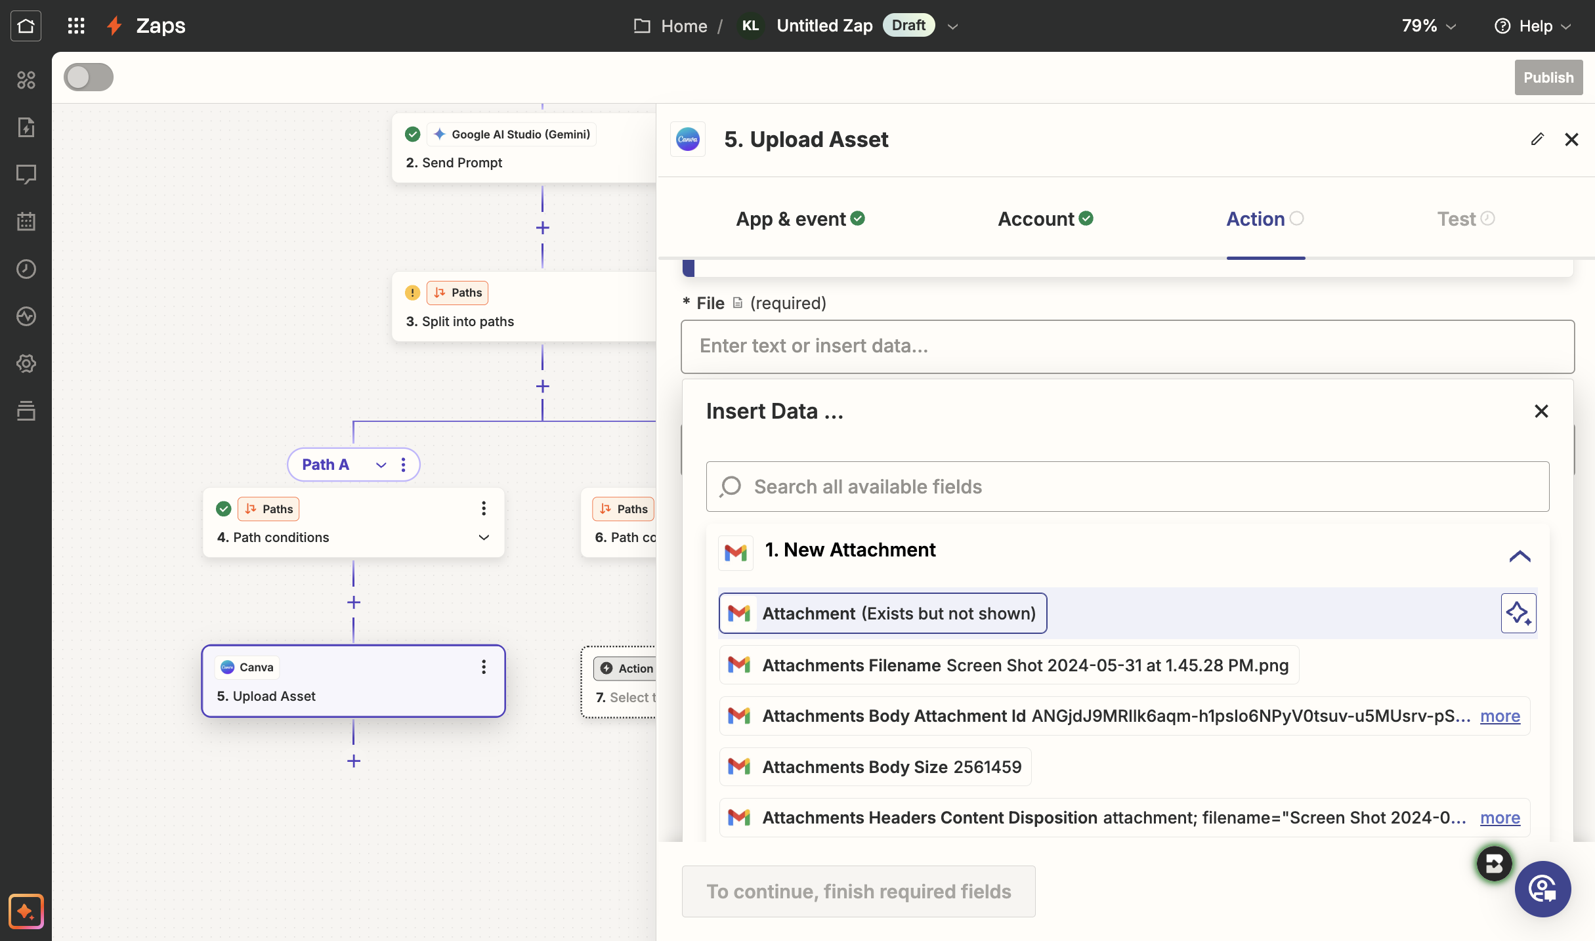Screen dimensions: 1595x941
Task: Expand more on Attachments Body Attachment Id
Action: [x=1500, y=716]
